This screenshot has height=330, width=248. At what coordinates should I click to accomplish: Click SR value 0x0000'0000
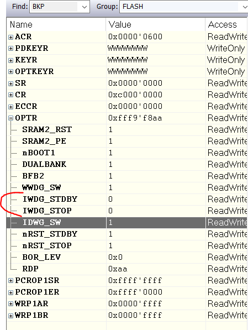[135, 83]
